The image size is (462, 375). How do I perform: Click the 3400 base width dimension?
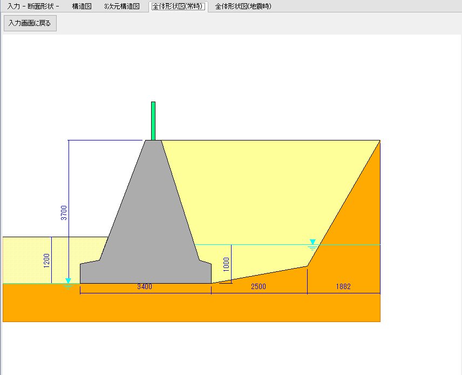coord(145,286)
